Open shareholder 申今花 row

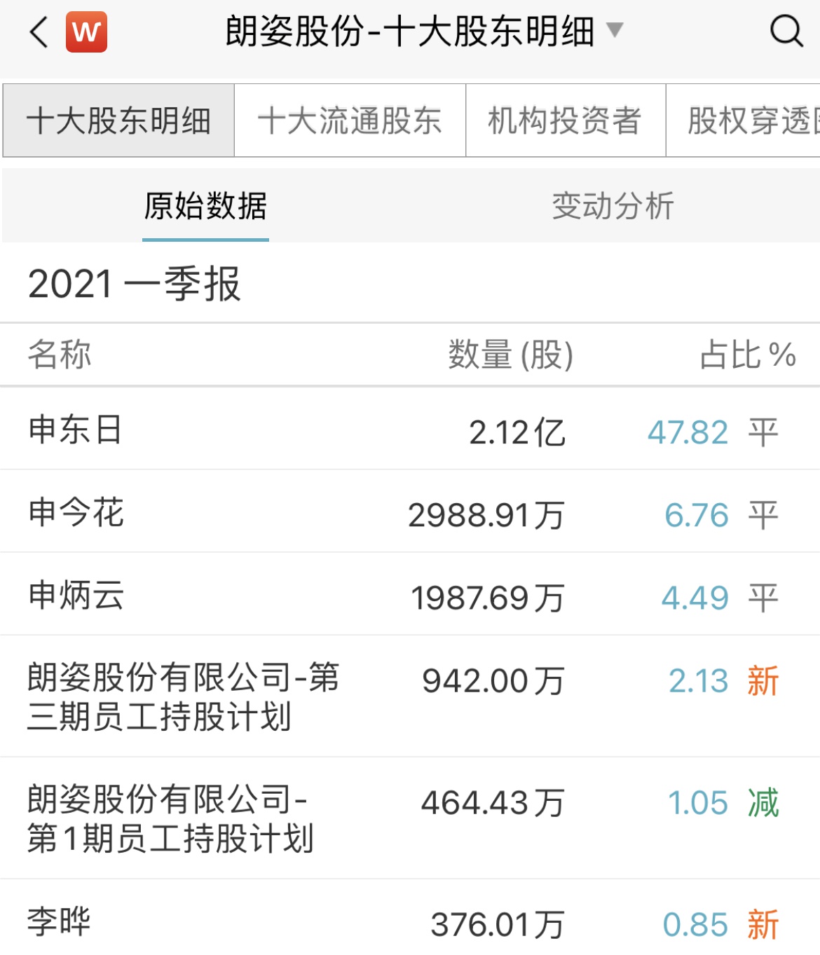[x=410, y=511]
